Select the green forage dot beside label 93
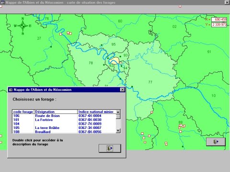230x172 pixels. (x=120, y=56)
